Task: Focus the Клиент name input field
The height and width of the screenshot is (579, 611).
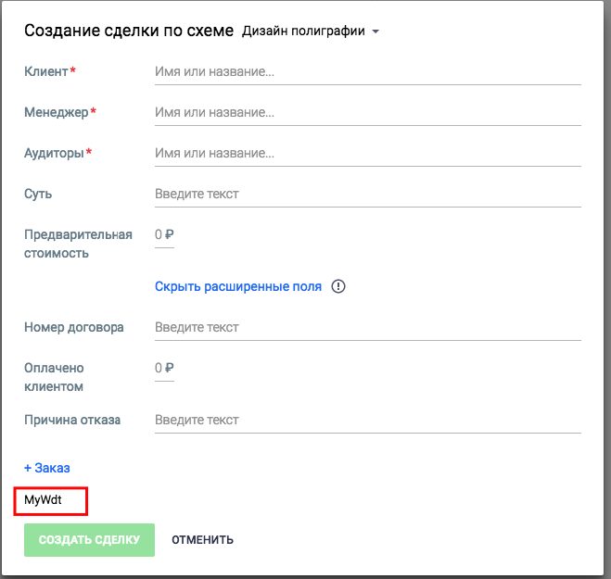Action: [367, 71]
